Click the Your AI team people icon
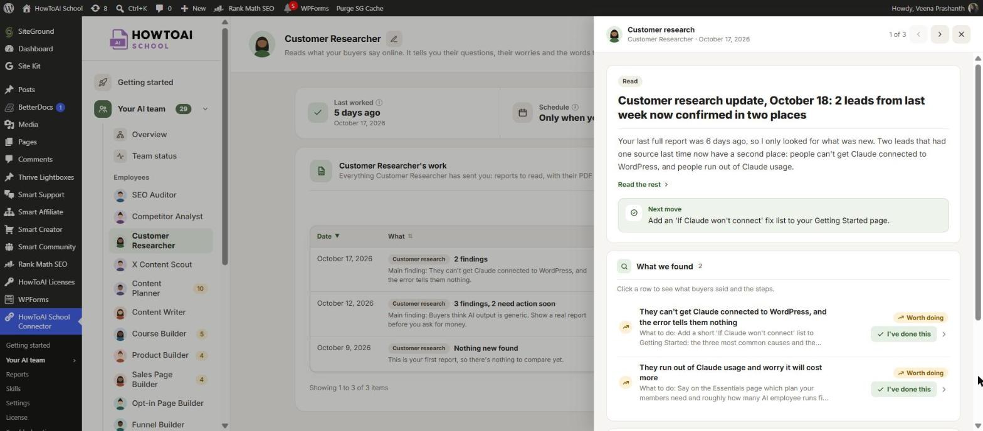The width and height of the screenshot is (983, 431). tap(103, 109)
